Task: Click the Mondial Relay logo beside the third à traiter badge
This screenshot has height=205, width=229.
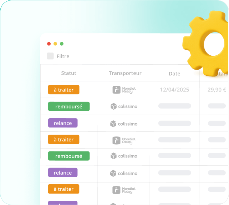Action: (x=124, y=190)
